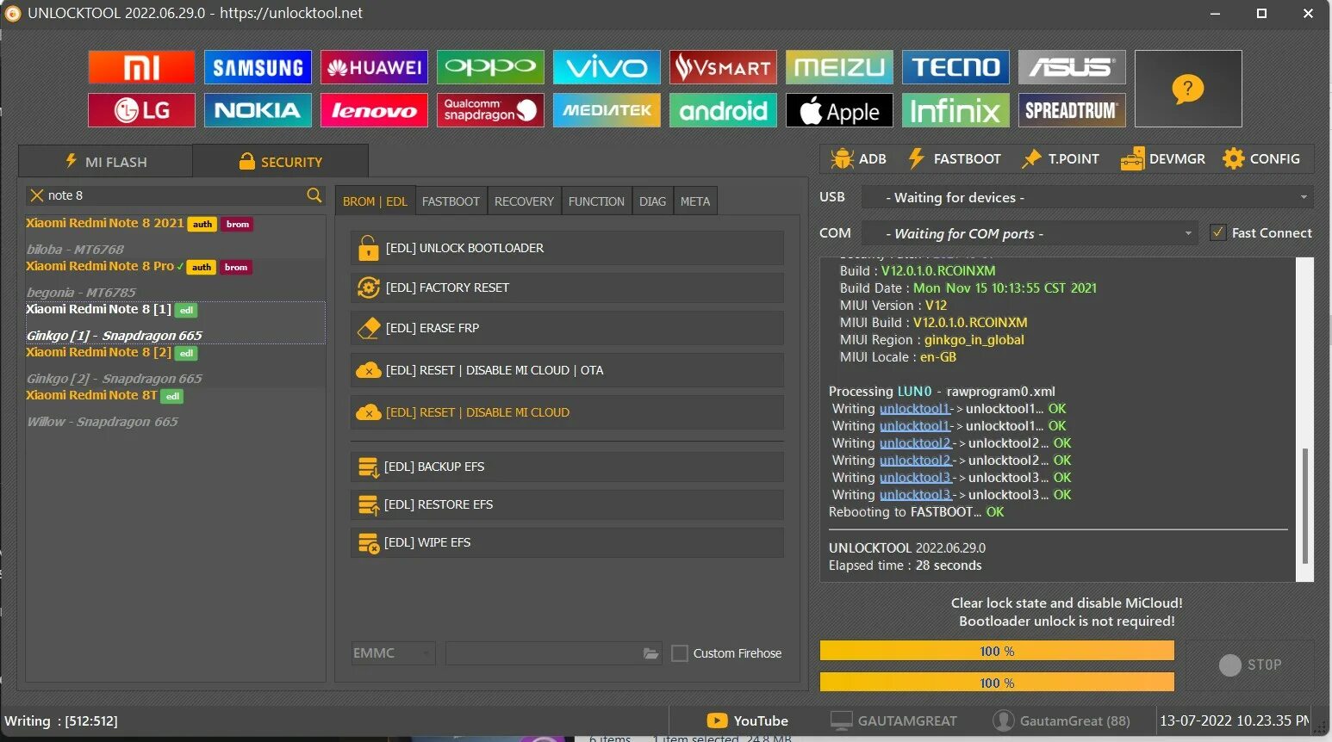Click the lower 100 % progress bar

(x=997, y=683)
